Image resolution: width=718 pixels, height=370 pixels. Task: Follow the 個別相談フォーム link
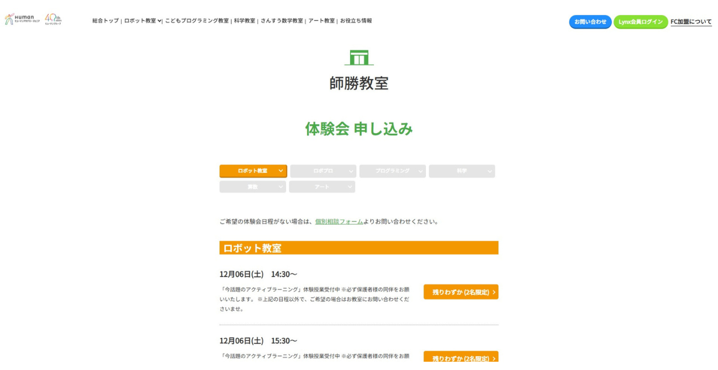(x=339, y=221)
